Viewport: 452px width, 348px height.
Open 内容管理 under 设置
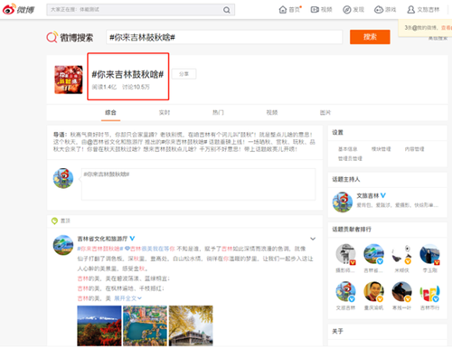tap(414, 149)
